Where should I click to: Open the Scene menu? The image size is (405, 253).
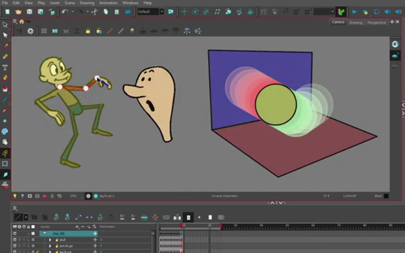point(70,3)
